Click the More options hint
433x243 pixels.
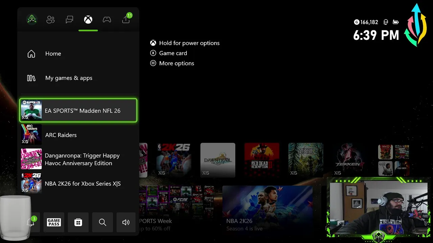(177, 63)
